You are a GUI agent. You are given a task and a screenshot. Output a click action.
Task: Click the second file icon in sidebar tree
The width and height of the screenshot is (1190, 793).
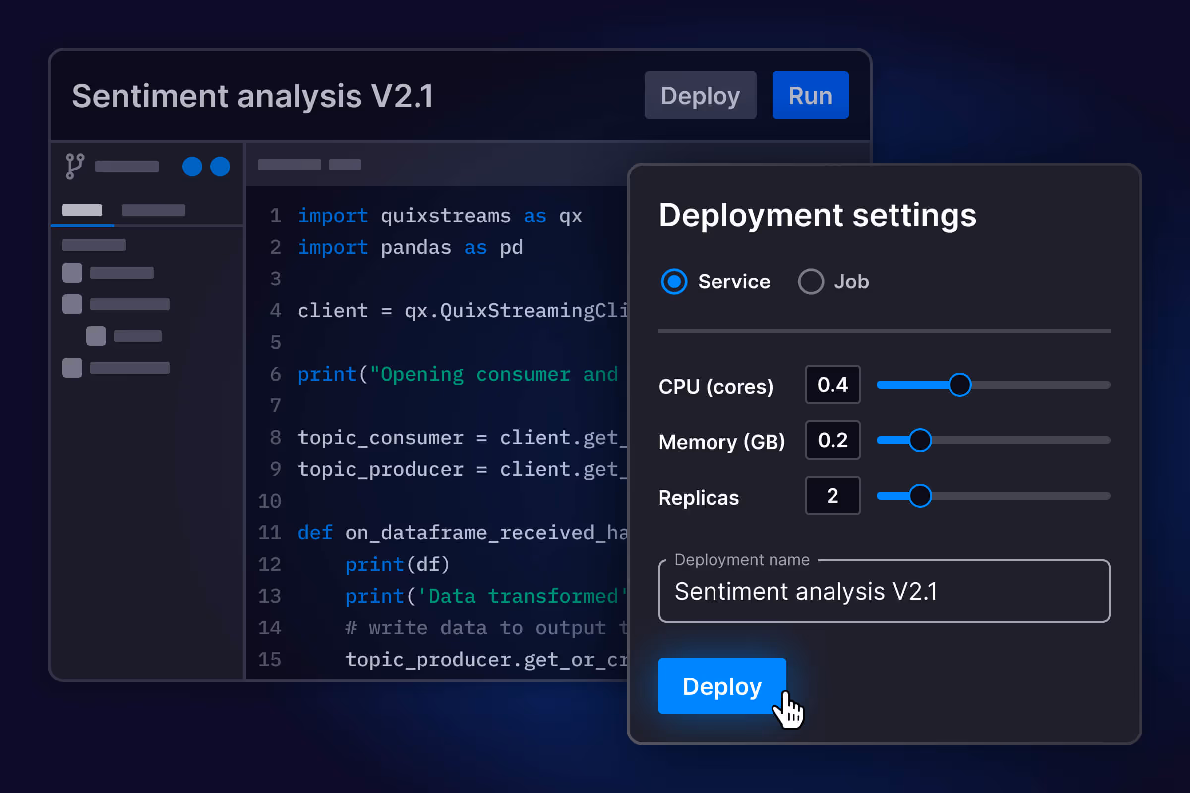pyautogui.click(x=72, y=304)
